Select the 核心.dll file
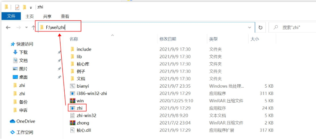Screen dimensions: 316x139 [x=84, y=130]
